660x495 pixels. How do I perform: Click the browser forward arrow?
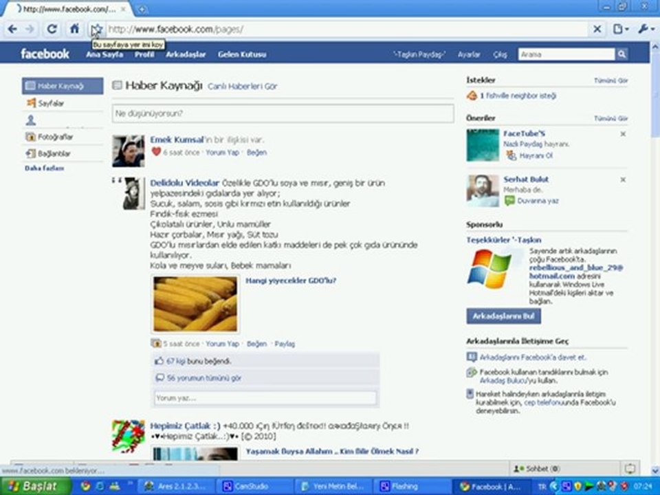30,29
